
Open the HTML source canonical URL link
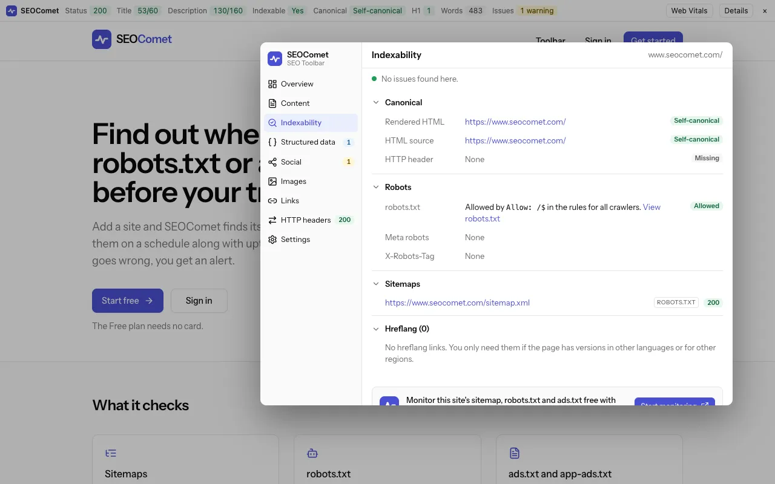click(515, 140)
